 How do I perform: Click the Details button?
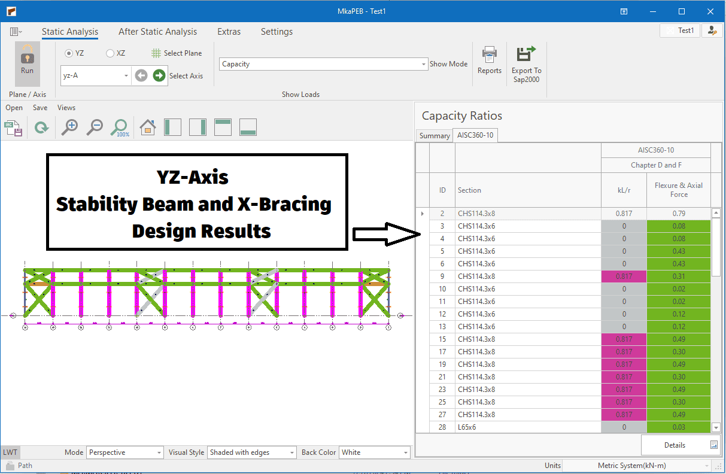click(x=680, y=445)
